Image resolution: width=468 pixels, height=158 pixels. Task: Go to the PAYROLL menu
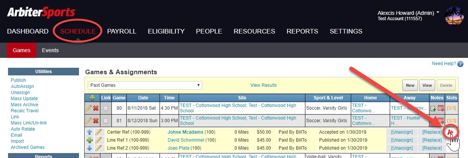[121, 31]
